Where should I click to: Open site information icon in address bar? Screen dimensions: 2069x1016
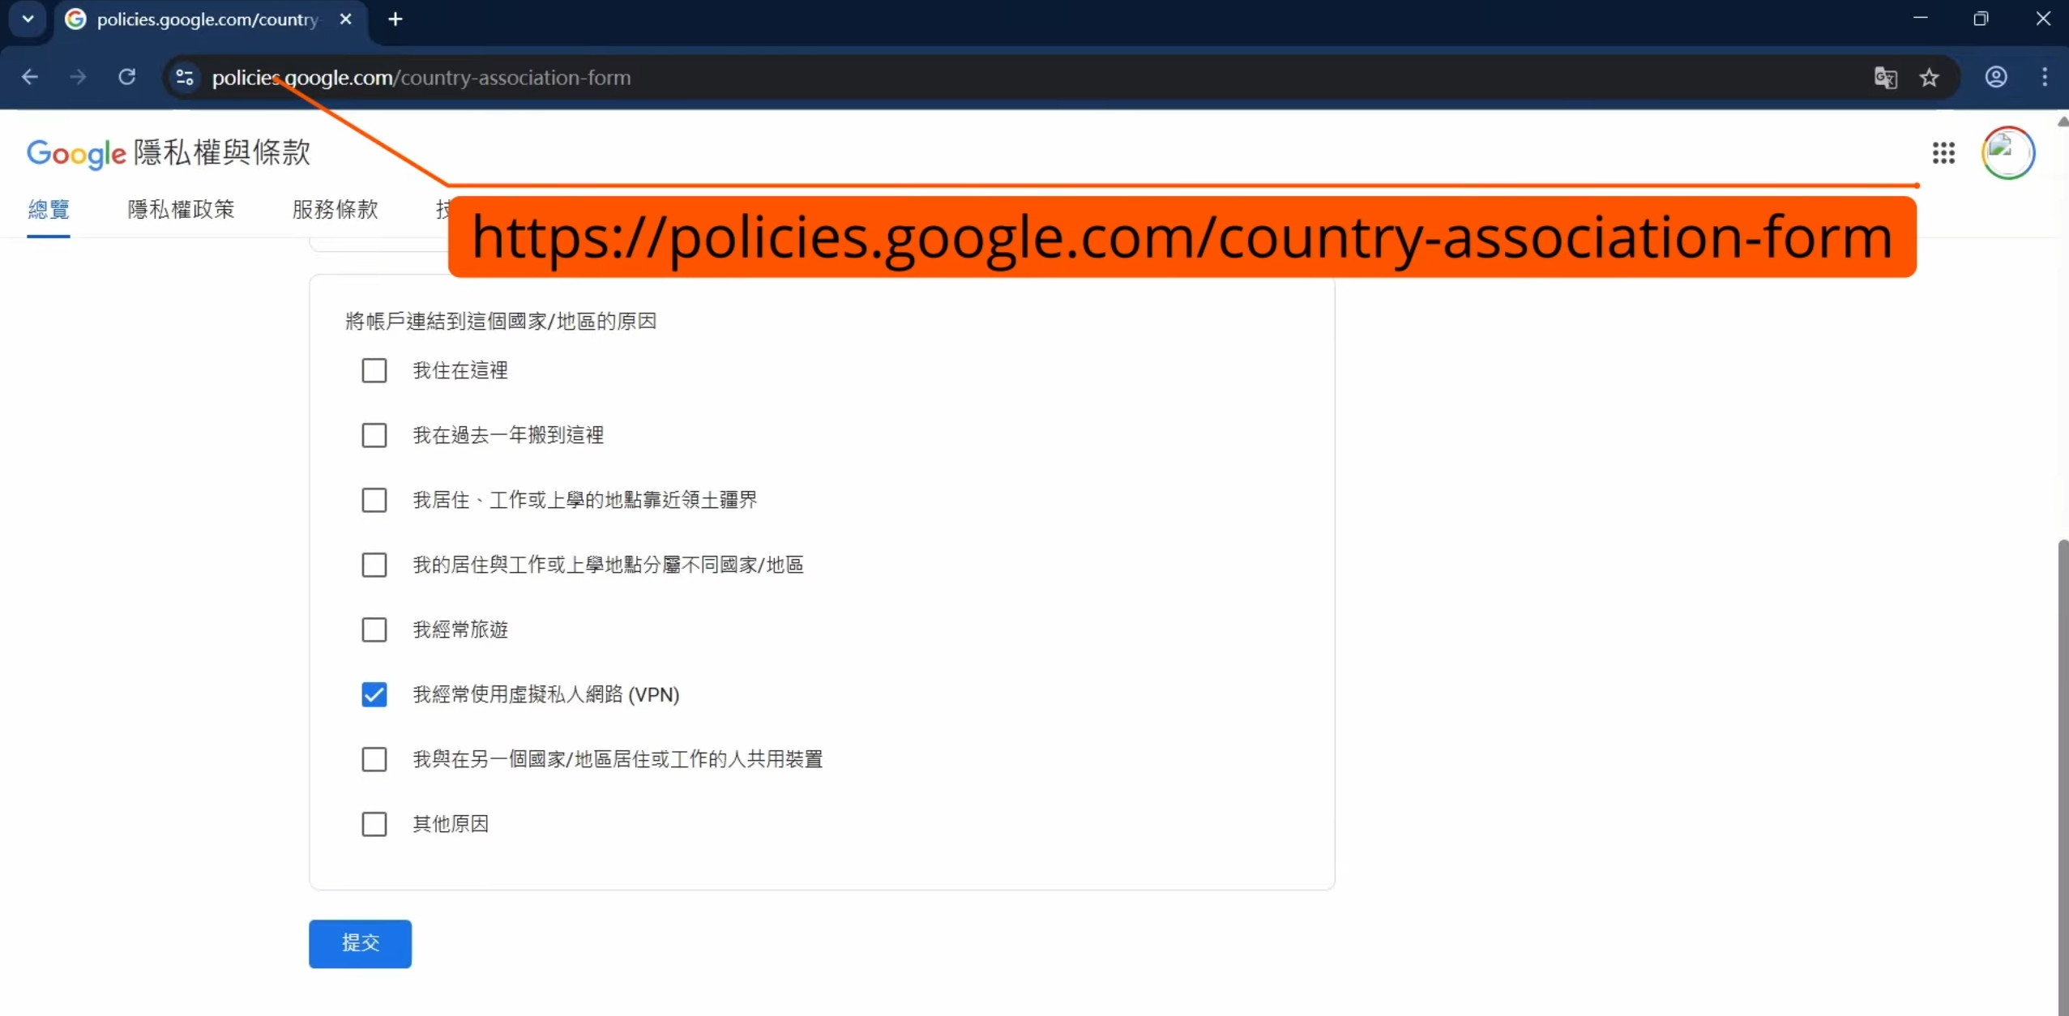click(x=185, y=77)
